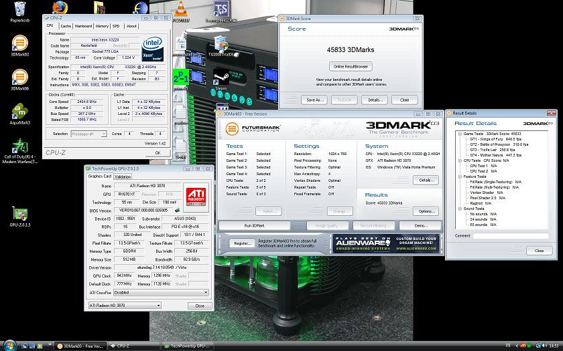Open the Memory tab in CPU-Z
The height and width of the screenshot is (351, 563).
click(x=102, y=26)
